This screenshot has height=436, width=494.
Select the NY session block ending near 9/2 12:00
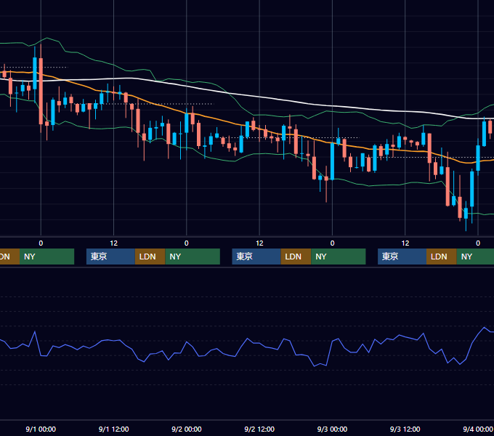point(193,257)
